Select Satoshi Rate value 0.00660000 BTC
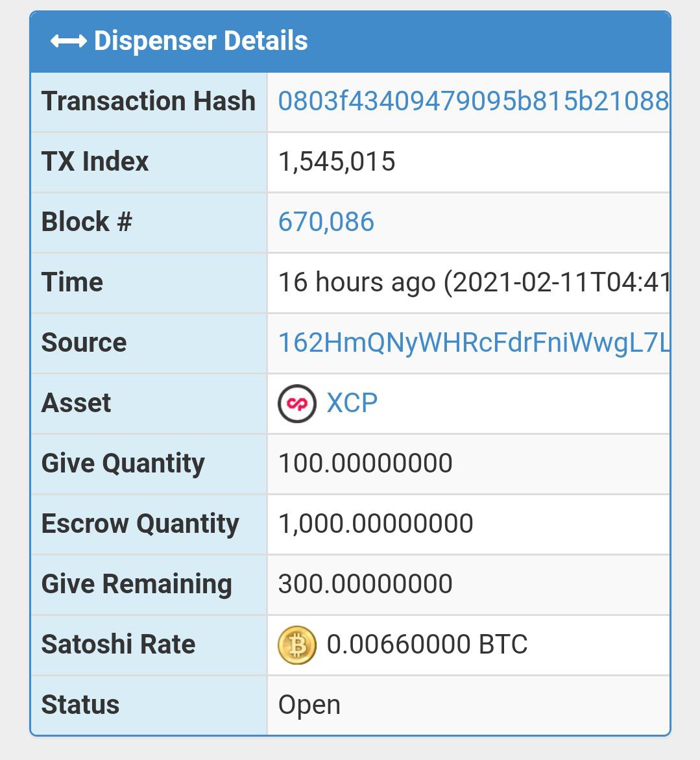 (x=427, y=644)
